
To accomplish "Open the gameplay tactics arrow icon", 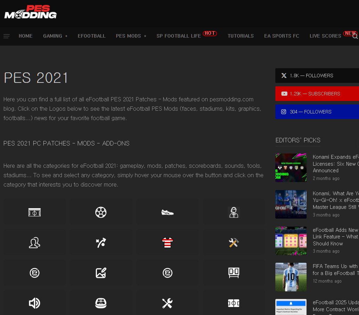I will click(x=101, y=243).
